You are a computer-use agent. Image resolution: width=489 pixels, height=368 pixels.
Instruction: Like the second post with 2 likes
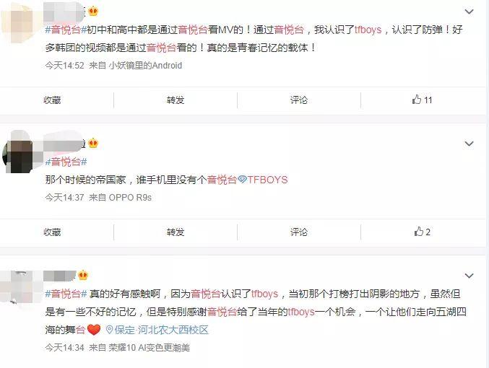click(422, 232)
